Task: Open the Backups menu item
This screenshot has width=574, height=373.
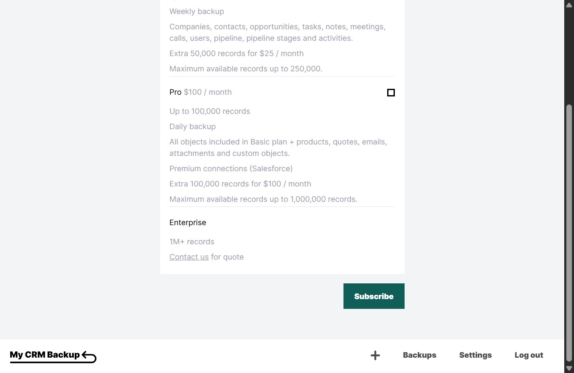Action: pos(419,355)
